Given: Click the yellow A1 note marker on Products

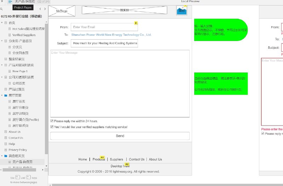Looking at the screenshot, I should click(102, 157).
